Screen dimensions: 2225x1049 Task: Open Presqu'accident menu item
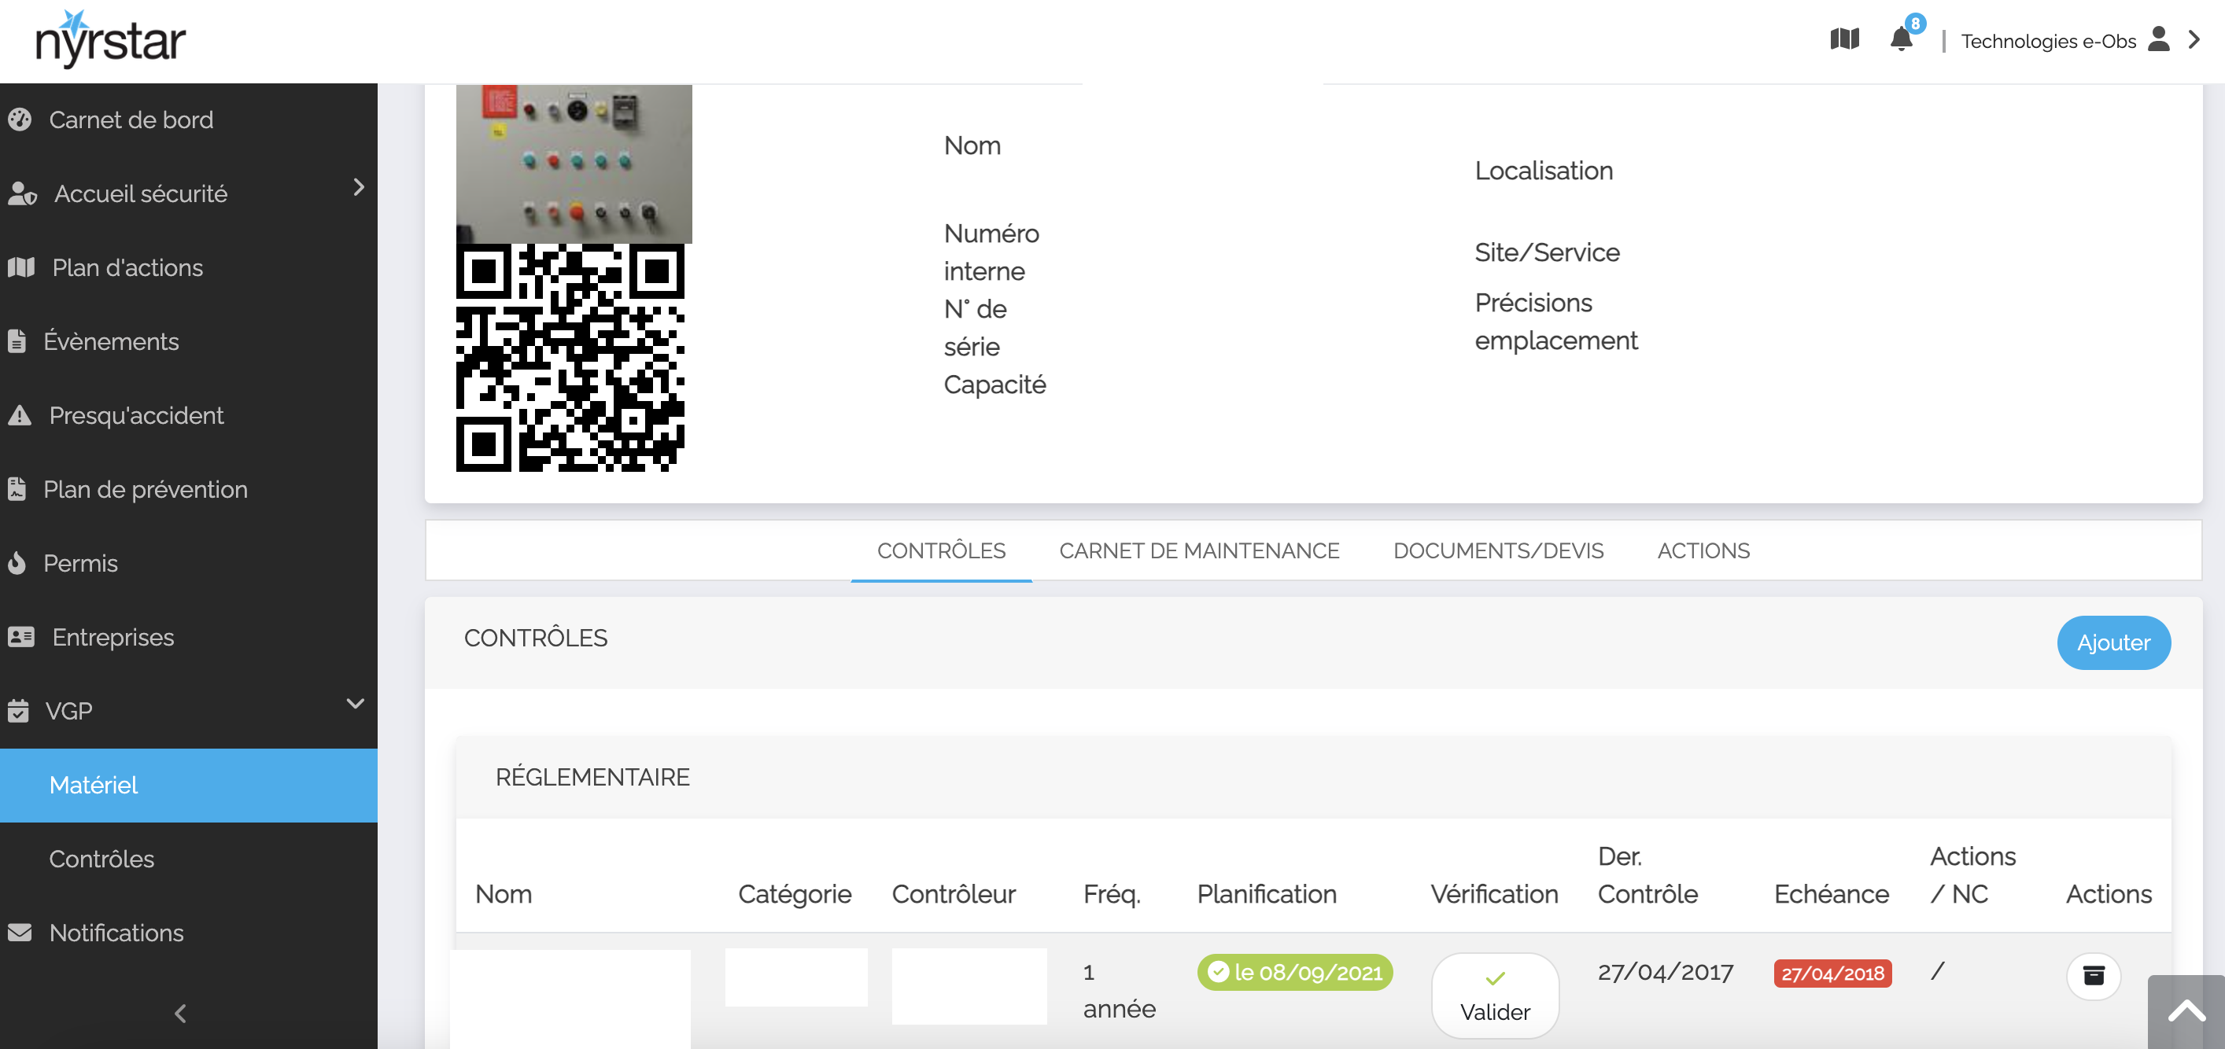(x=136, y=415)
